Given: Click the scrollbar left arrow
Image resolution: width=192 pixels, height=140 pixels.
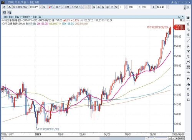Looking at the screenshot, I should [x=2, y=138].
